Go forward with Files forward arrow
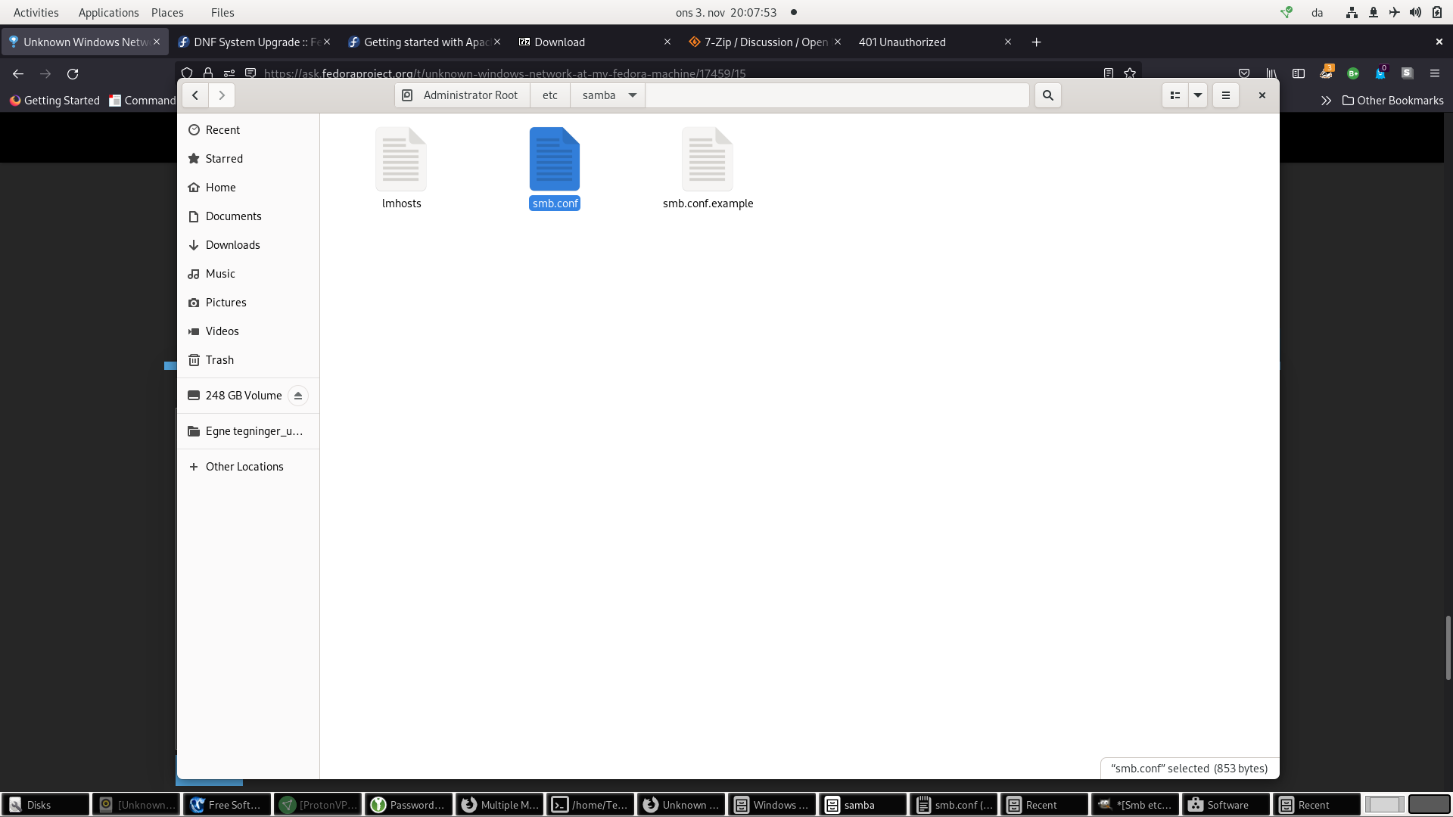This screenshot has height=817, width=1453. coord(222,95)
